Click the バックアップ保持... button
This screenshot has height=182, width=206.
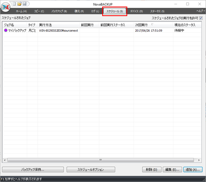coord(33,170)
